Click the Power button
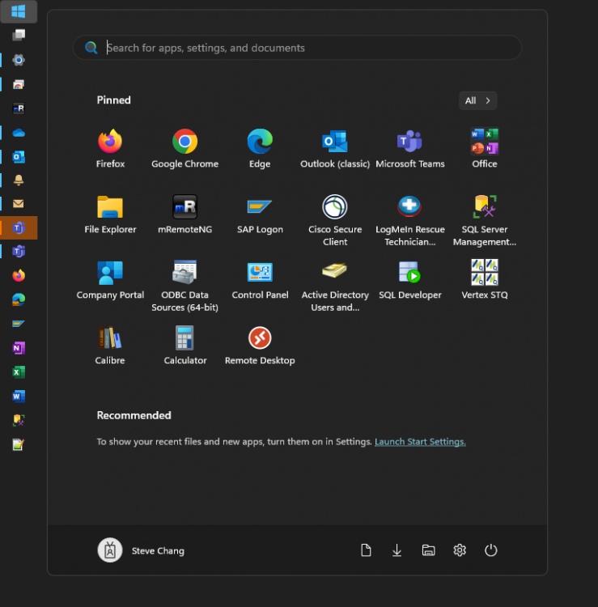The height and width of the screenshot is (607, 598). tap(490, 550)
